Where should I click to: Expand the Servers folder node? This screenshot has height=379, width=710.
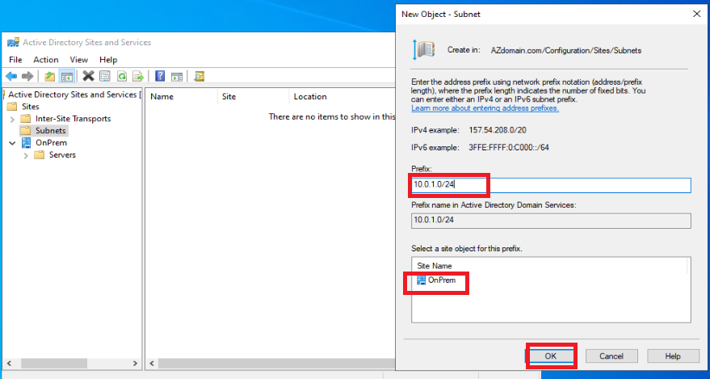(26, 155)
